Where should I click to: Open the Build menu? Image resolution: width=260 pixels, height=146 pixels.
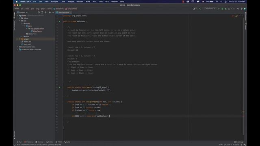88,2
